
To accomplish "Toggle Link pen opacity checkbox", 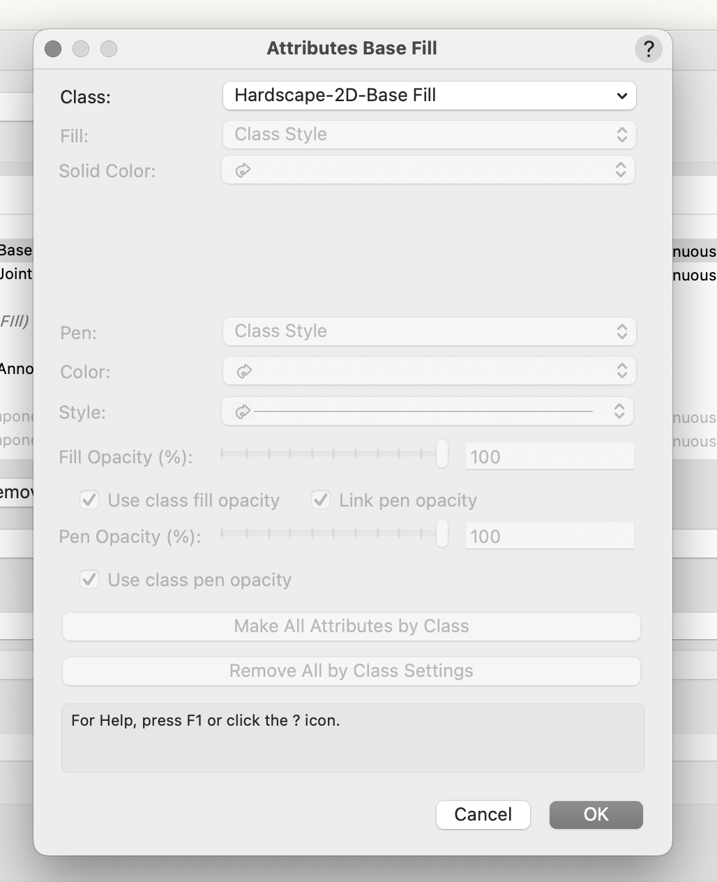I will coord(321,500).
